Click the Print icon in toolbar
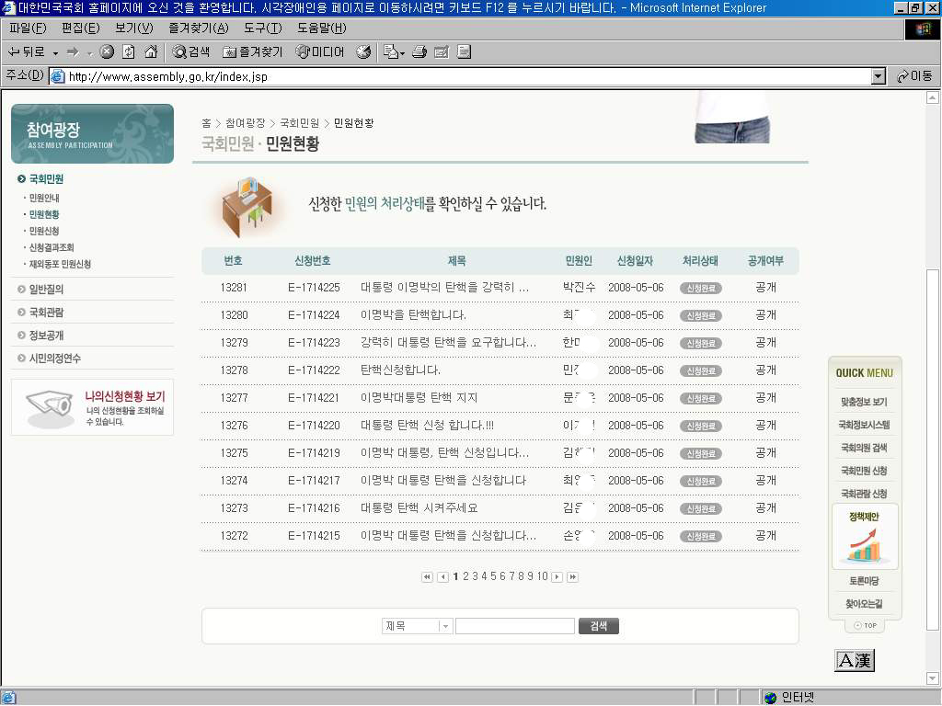 pyautogui.click(x=419, y=52)
